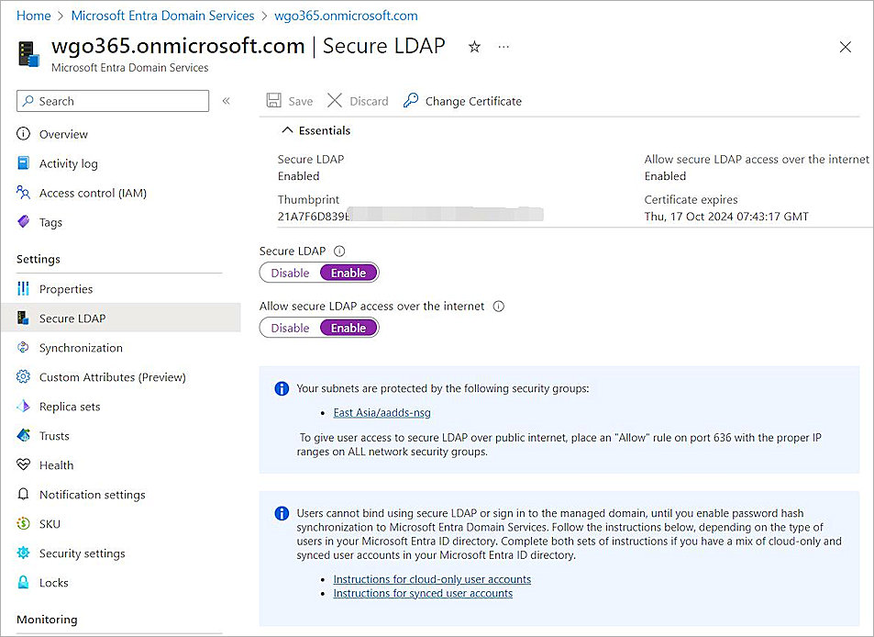
Task: Open the East Asia/aadds-nsg security group
Action: coord(382,413)
